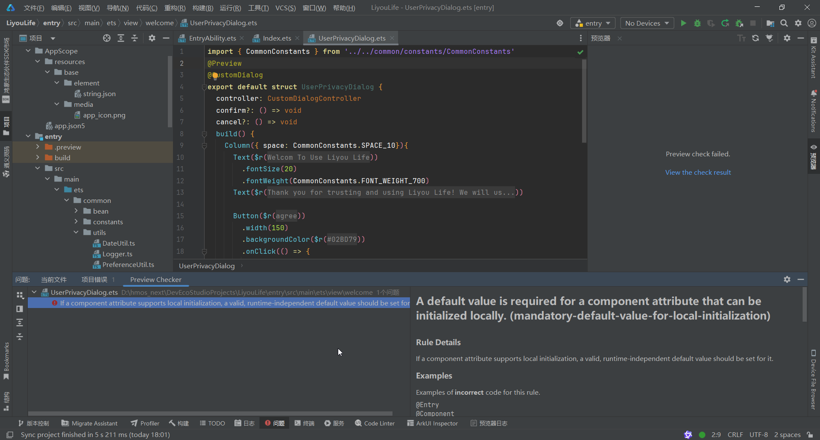
Task: Click the View the check result link
Action: (x=698, y=172)
